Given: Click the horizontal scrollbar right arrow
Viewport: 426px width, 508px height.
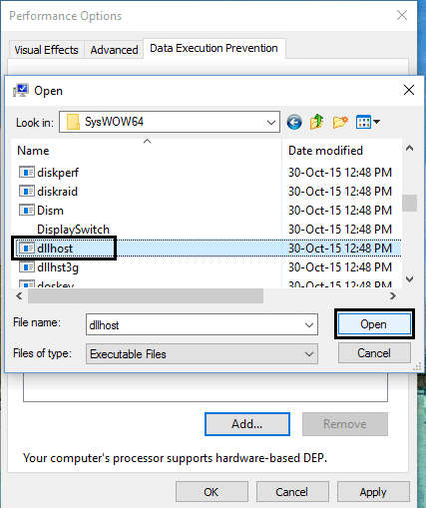Looking at the screenshot, I should (393, 295).
